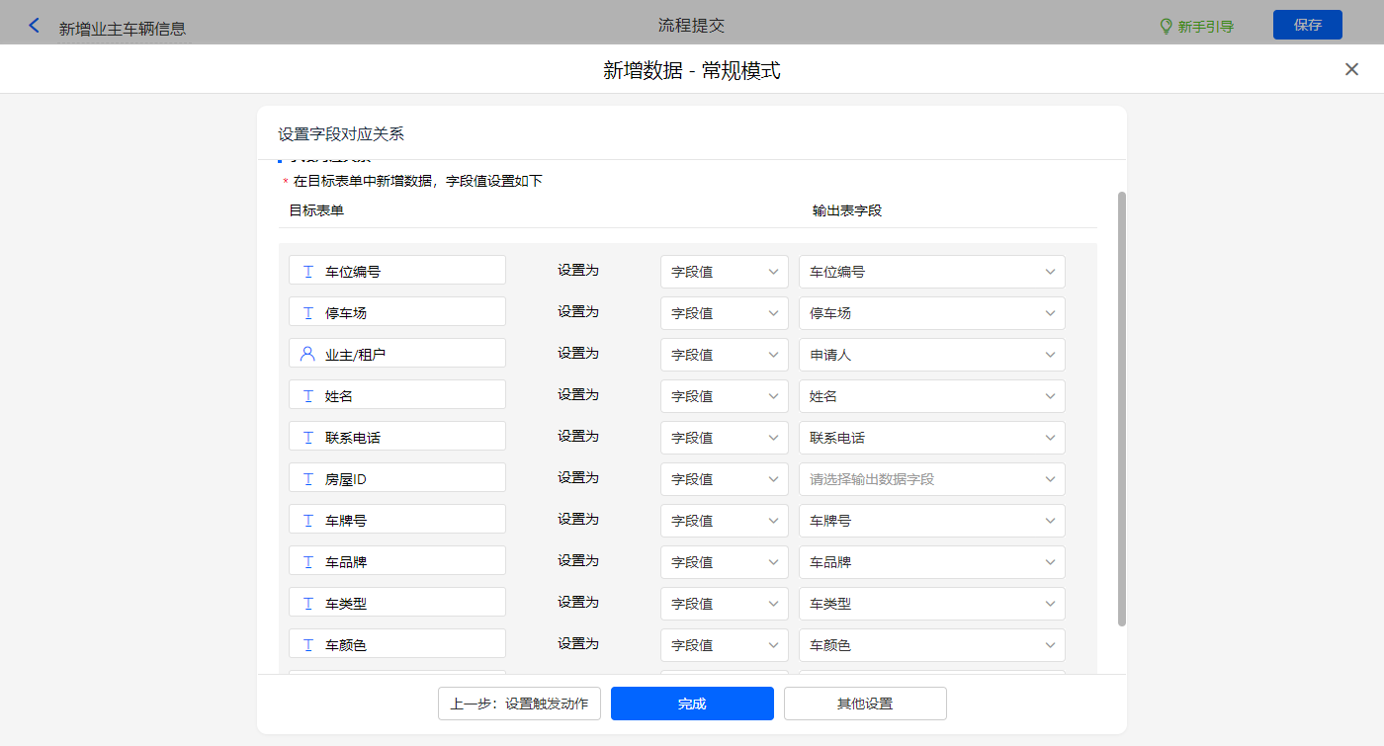The height and width of the screenshot is (746, 1384).
Task: Click the back arrow icon at top left
Action: point(35,26)
